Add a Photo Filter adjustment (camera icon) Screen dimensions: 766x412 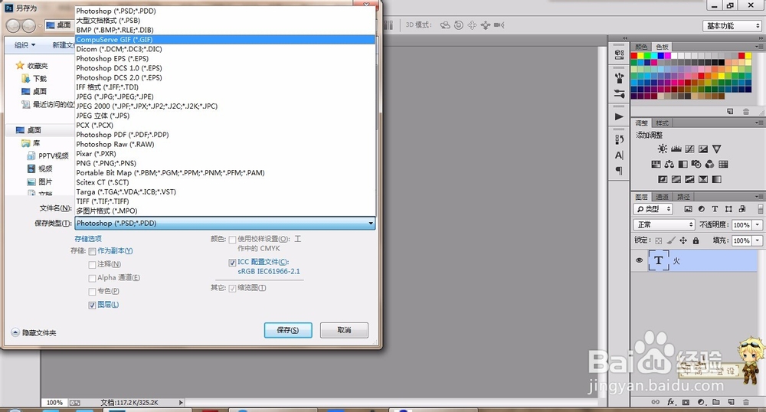pos(696,164)
